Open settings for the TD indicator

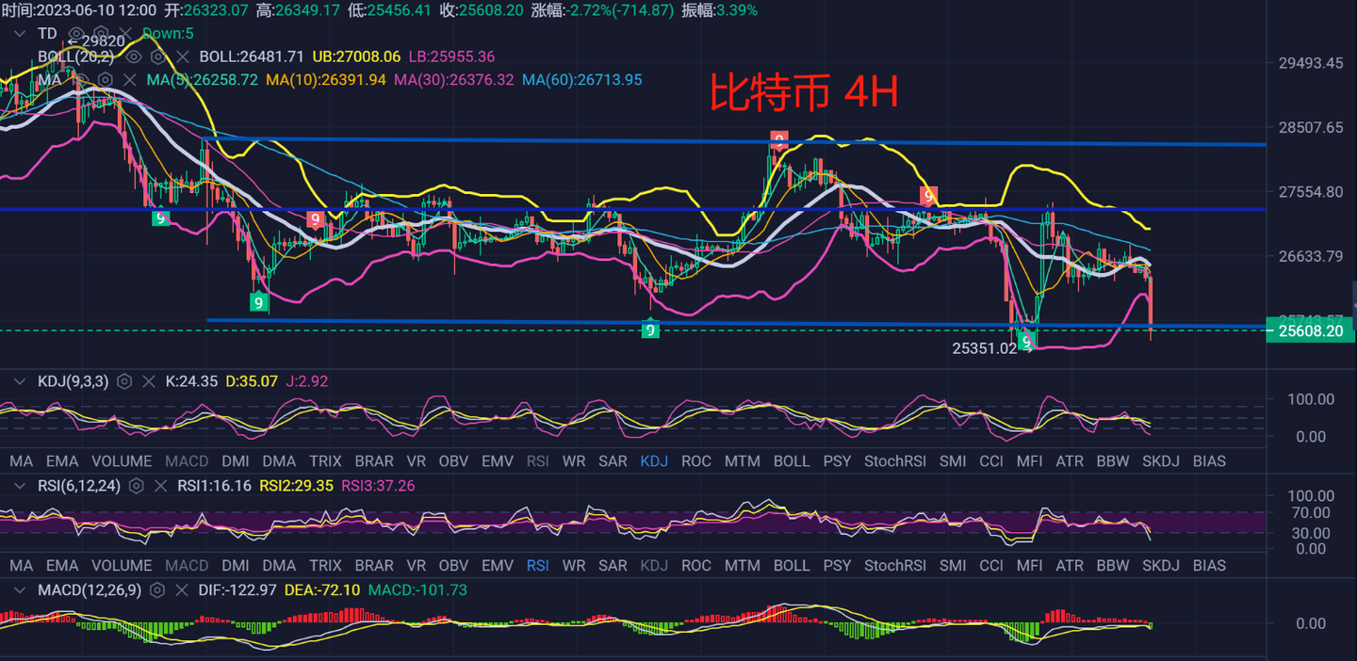click(99, 34)
